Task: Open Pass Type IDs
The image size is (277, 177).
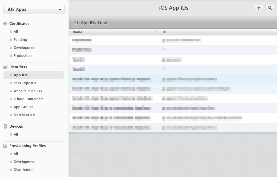Action: 25,83
